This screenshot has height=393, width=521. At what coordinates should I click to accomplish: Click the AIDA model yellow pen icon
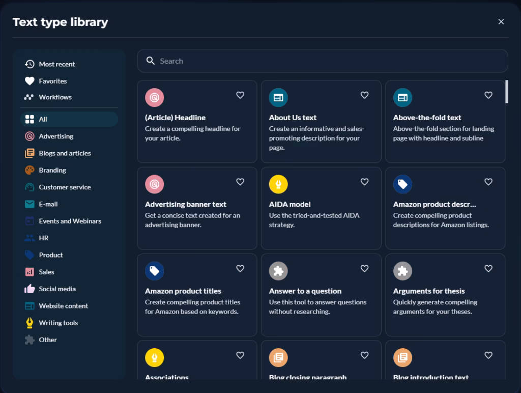pos(278,184)
